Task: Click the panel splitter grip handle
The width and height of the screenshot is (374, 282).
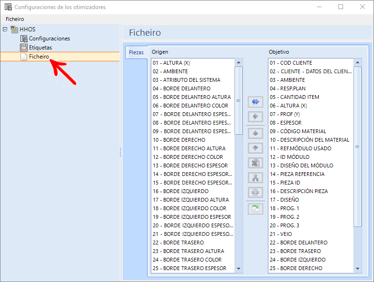Action: click(x=120, y=152)
